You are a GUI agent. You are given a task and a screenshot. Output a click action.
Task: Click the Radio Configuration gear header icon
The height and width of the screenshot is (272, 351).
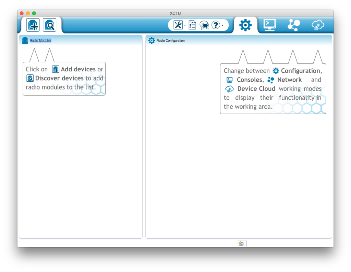click(x=152, y=40)
